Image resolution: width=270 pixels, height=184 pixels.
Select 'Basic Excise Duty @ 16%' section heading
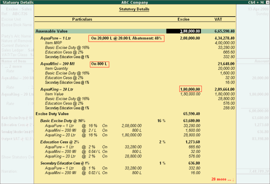click(63, 121)
